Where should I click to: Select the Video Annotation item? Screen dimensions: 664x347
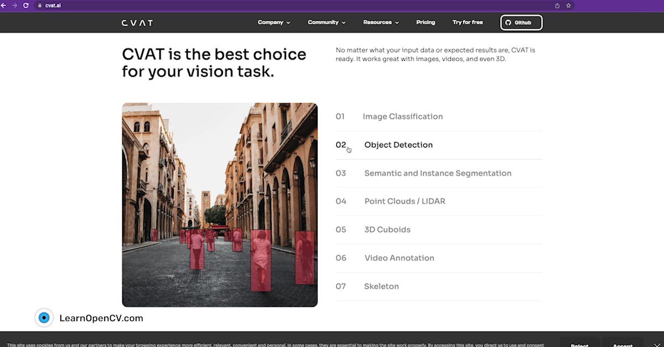(x=439, y=258)
